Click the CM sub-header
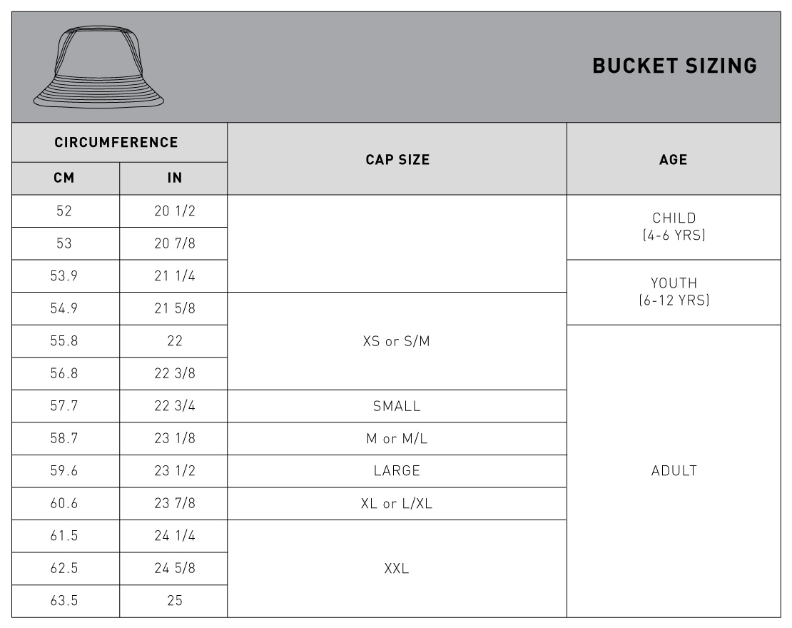The height and width of the screenshot is (628, 792). (64, 178)
